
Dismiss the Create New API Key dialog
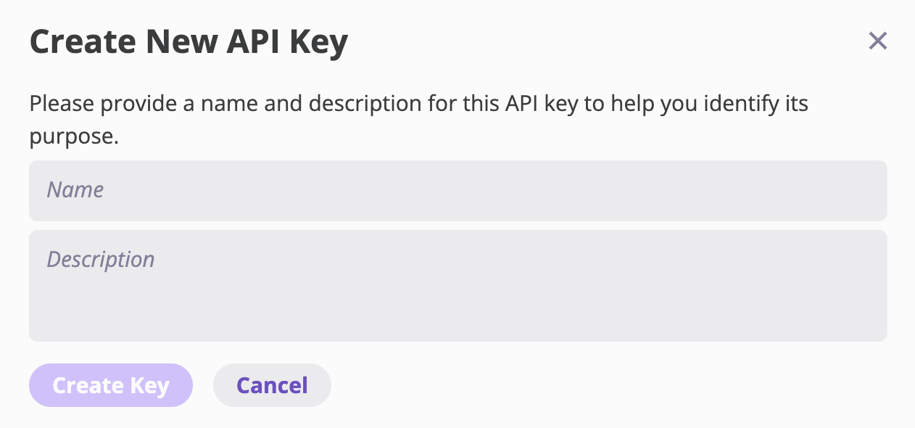coord(878,41)
